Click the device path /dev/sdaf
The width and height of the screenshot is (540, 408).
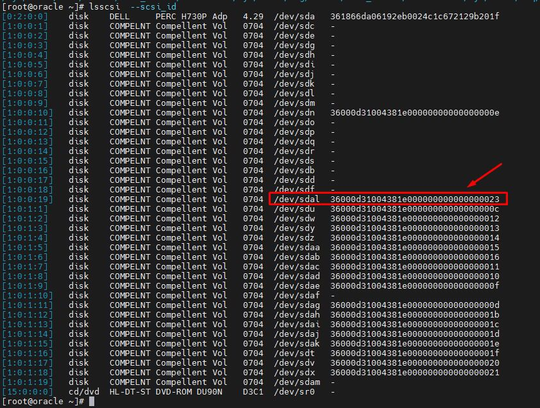pos(297,296)
